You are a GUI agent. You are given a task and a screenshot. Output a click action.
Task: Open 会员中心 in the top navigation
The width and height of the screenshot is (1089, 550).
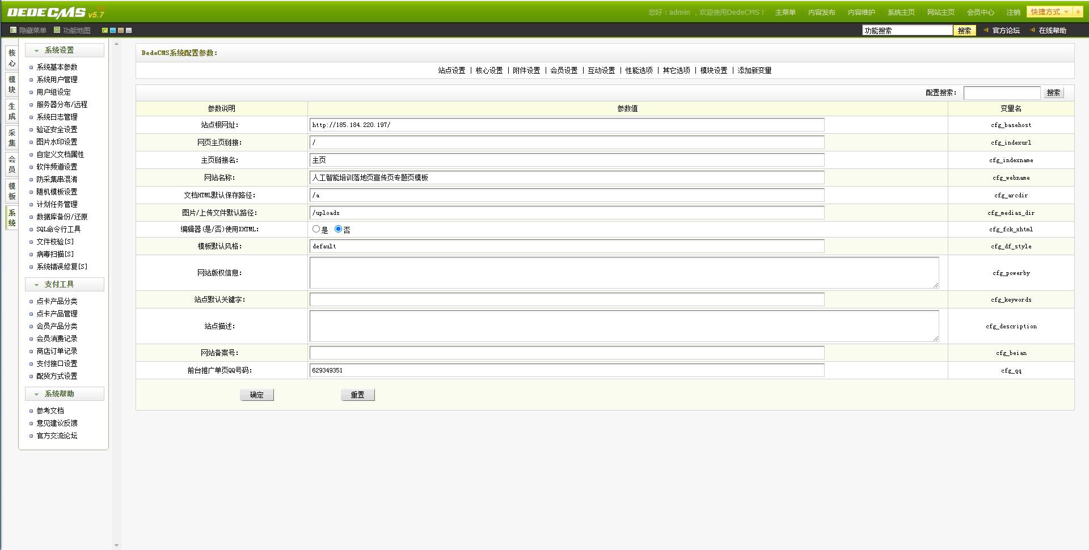pos(981,12)
